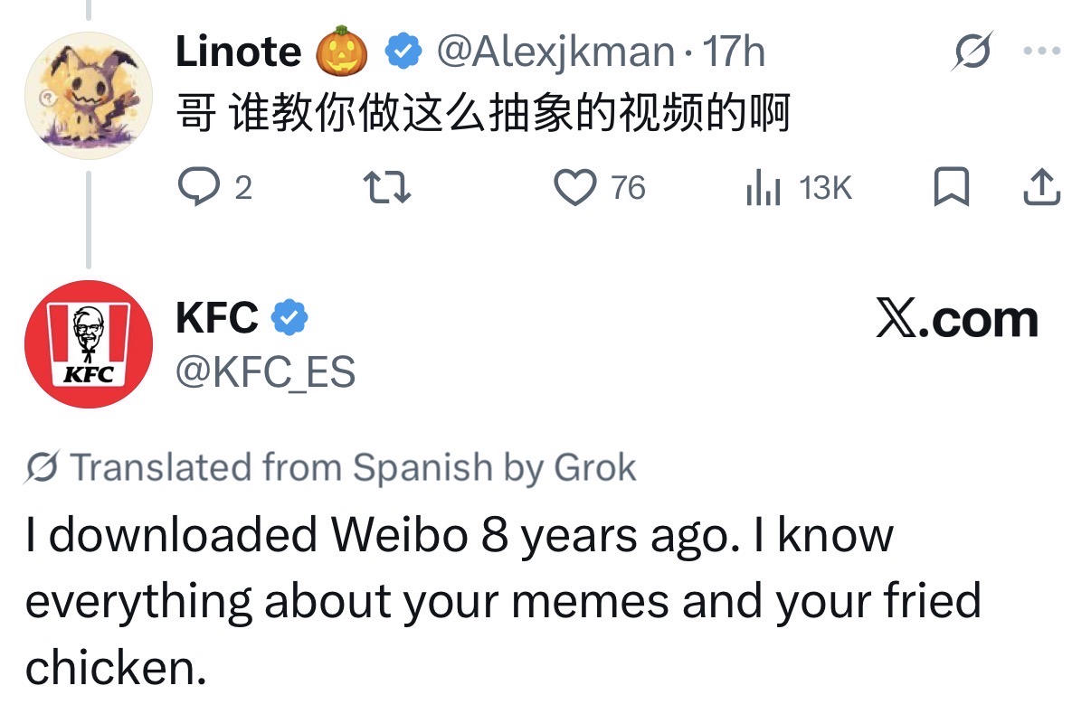Open Linote's Mimikyu profile picture
The width and height of the screenshot is (1091, 723).
click(88, 97)
